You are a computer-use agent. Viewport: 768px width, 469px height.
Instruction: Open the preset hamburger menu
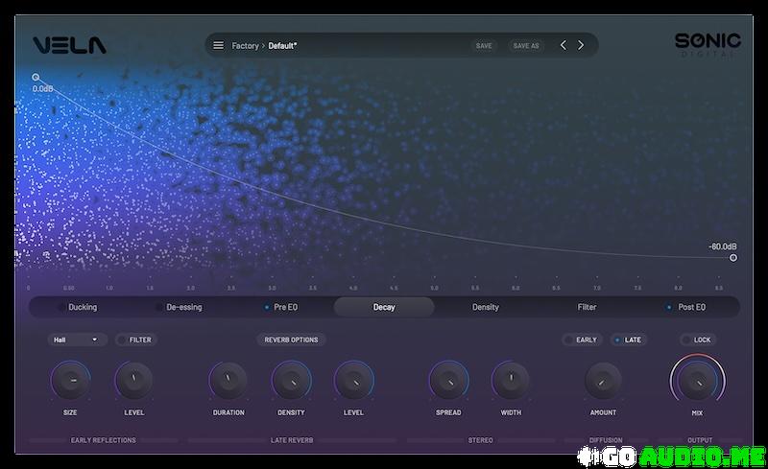click(219, 45)
